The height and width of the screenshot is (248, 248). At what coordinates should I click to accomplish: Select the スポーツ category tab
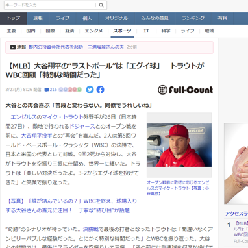point(122,31)
